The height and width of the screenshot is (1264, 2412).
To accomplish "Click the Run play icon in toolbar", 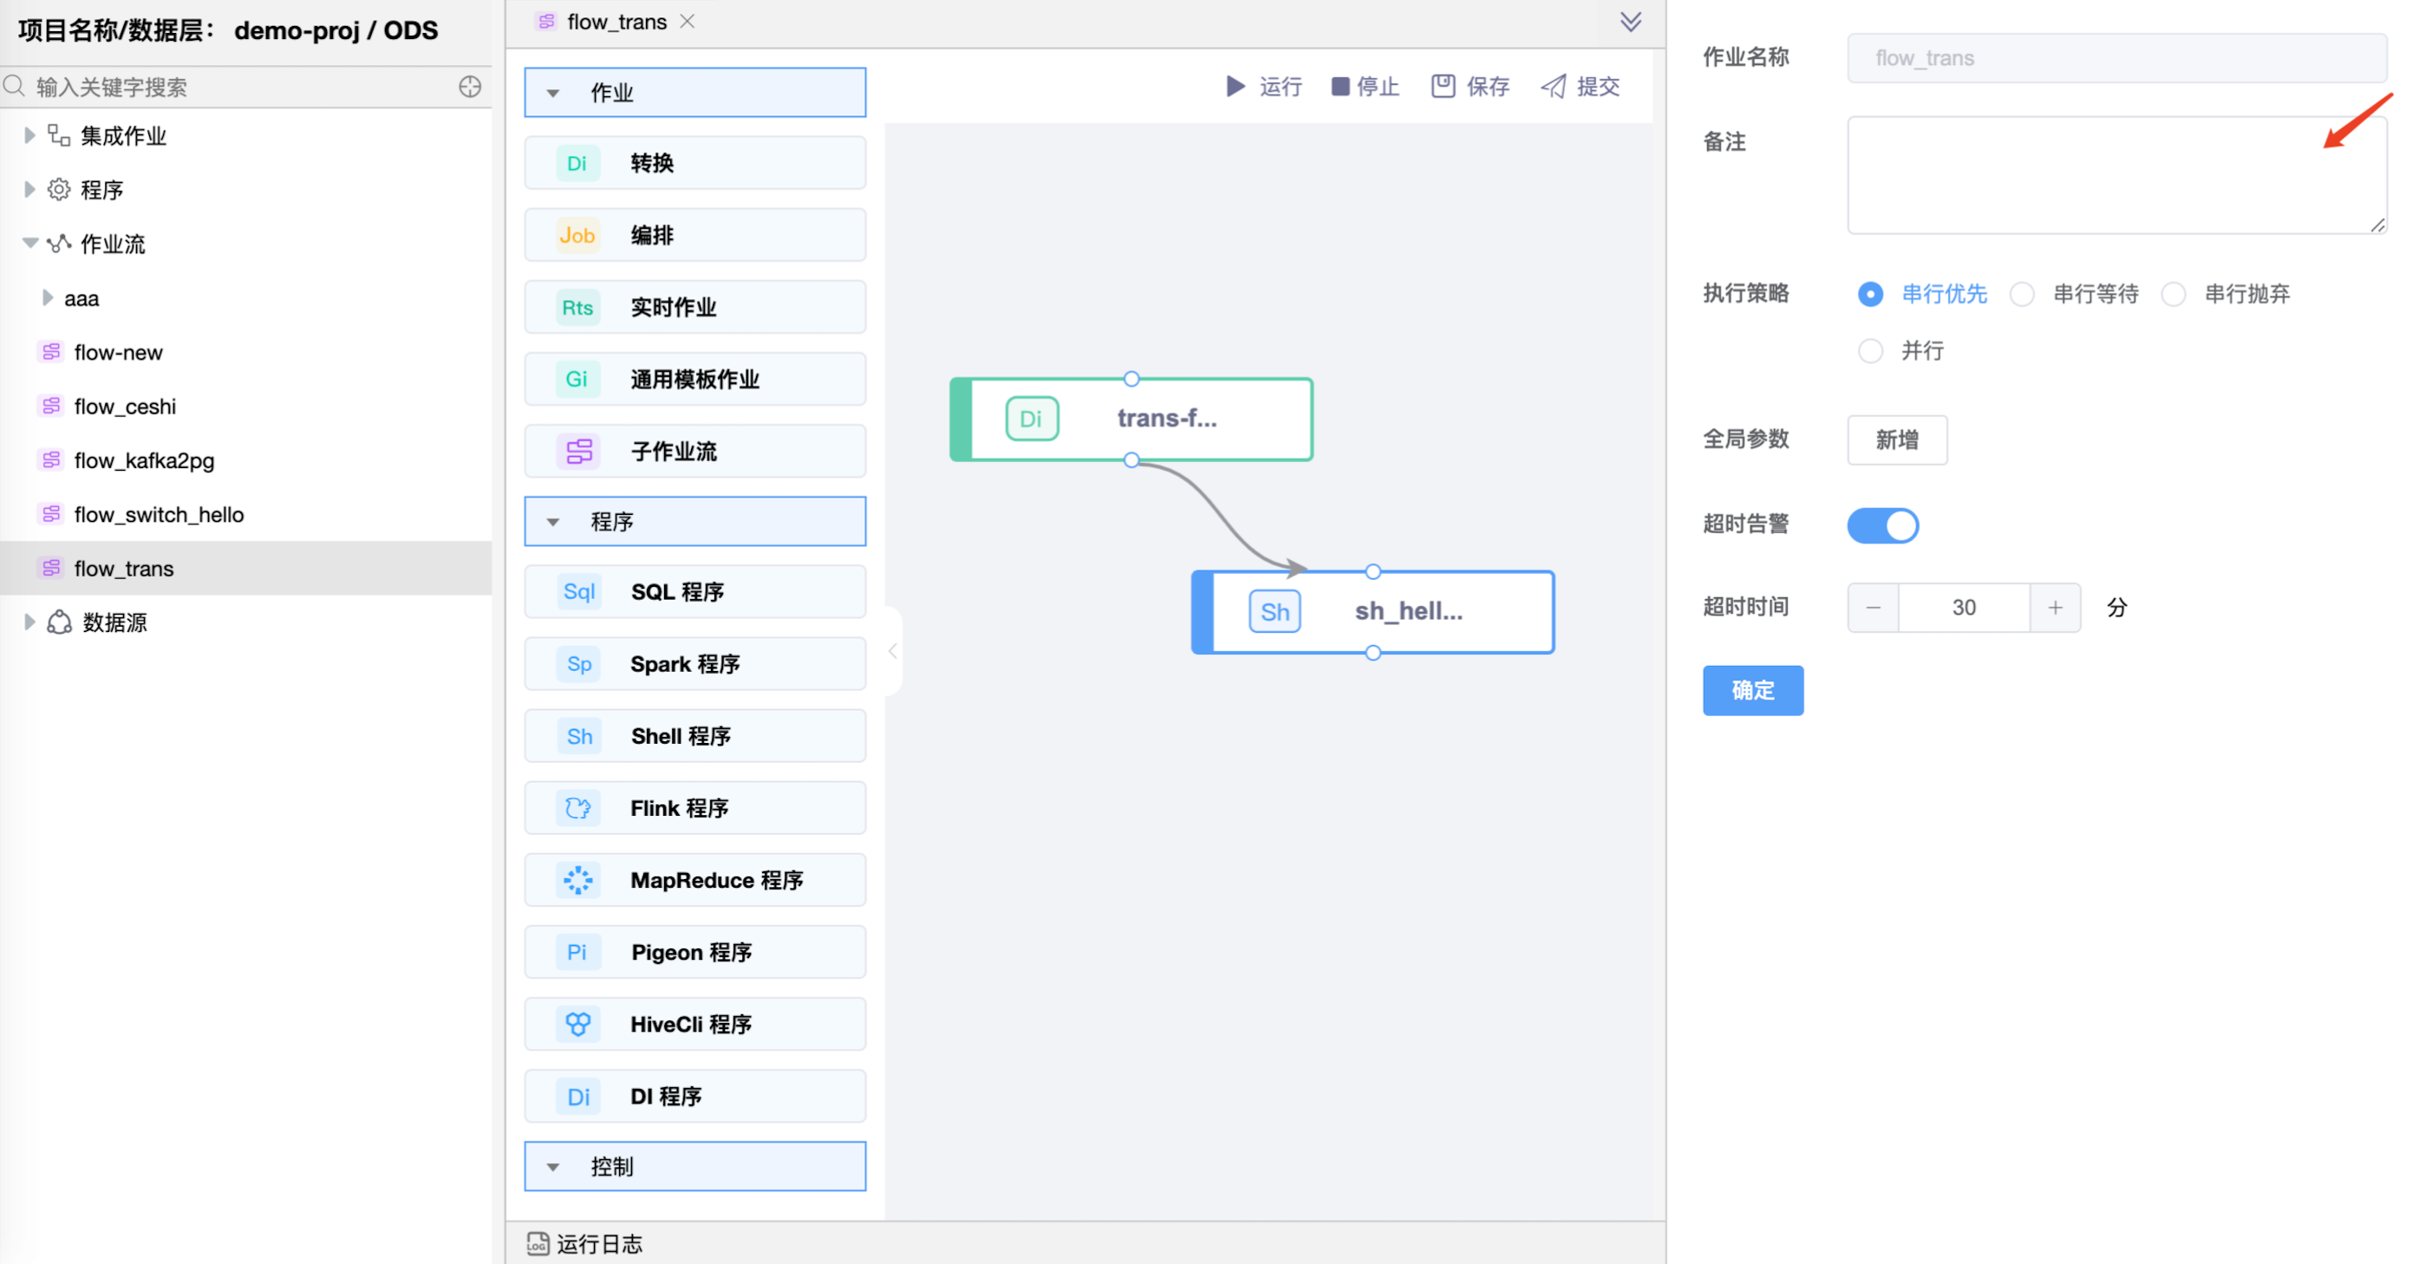I will coord(1235,86).
